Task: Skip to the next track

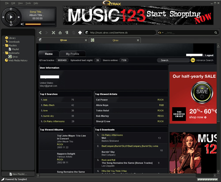Action: pos(19,17)
